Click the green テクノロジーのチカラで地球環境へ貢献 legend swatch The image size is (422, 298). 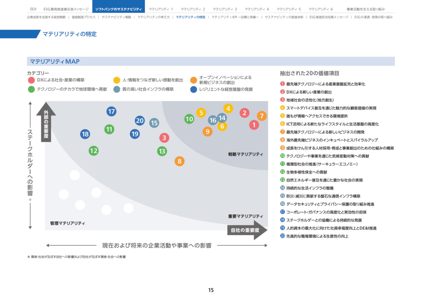tap(31, 89)
